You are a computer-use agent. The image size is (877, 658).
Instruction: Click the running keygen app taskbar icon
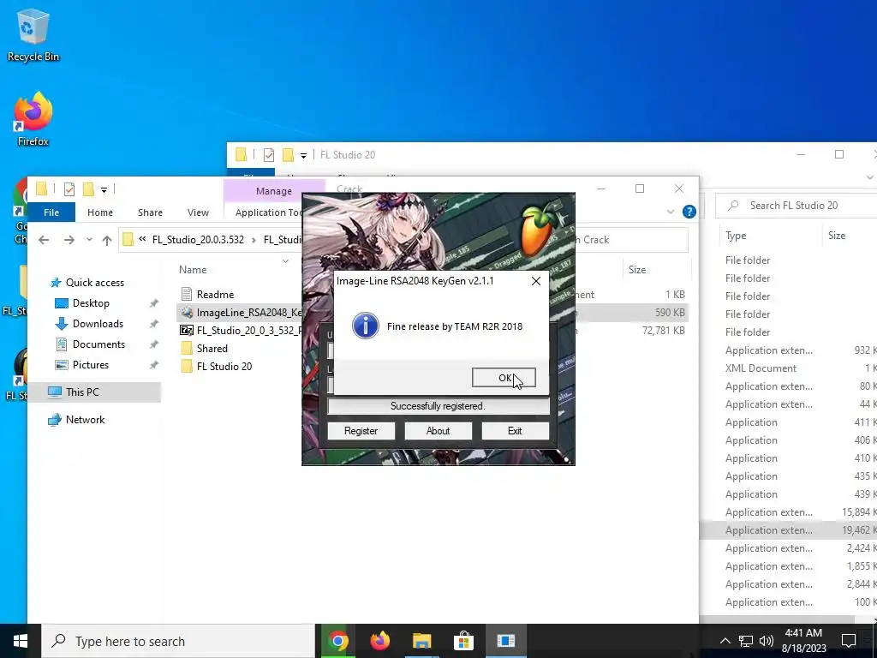pyautogui.click(x=505, y=641)
